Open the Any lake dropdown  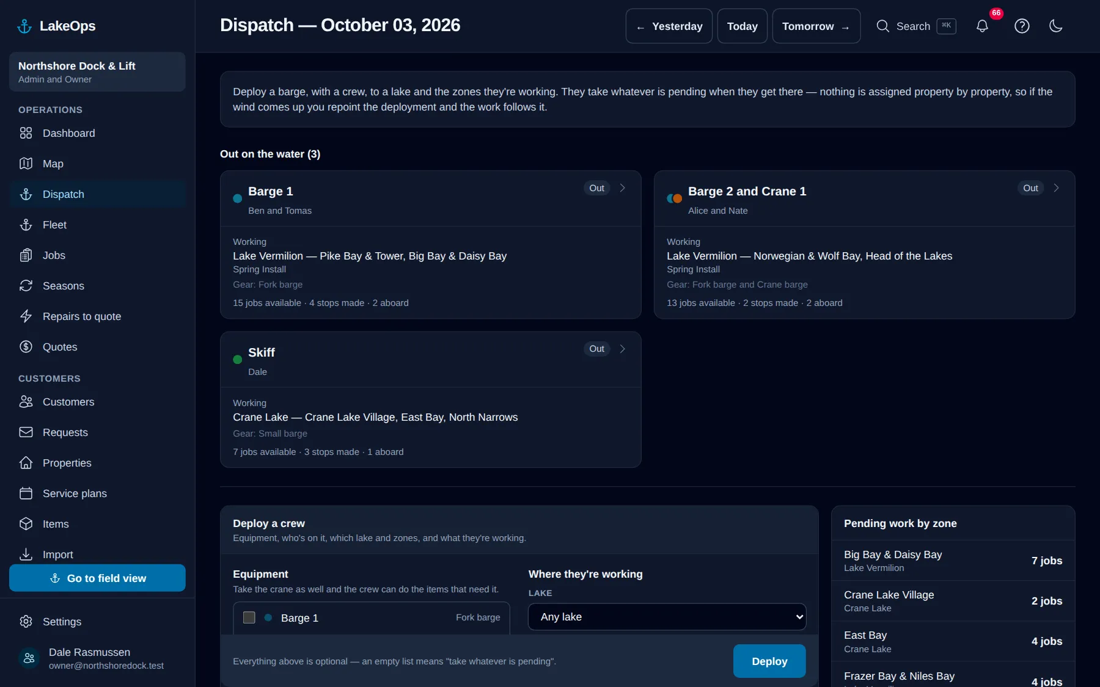(x=667, y=617)
